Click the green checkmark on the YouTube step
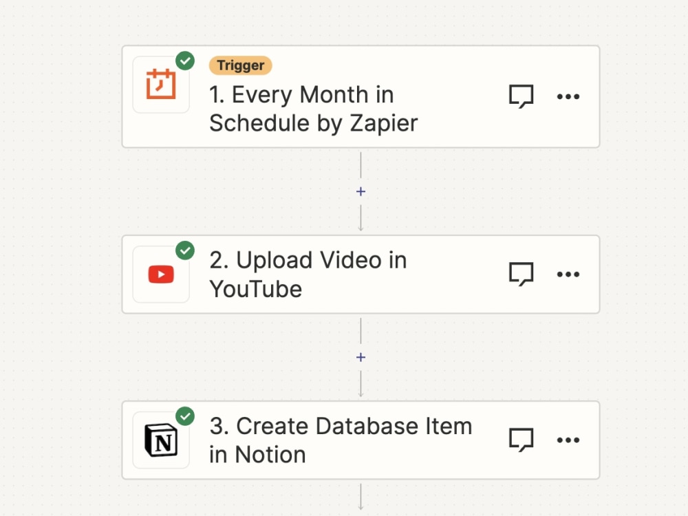The image size is (688, 516). (x=184, y=251)
